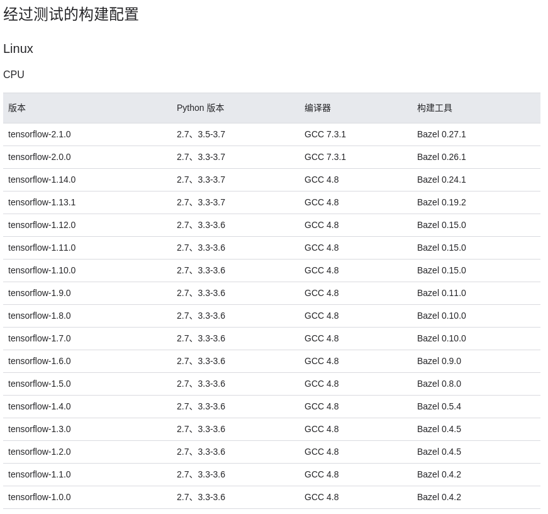Click GCC 4.8 in tensorflow-1.4.0 row

point(322,406)
